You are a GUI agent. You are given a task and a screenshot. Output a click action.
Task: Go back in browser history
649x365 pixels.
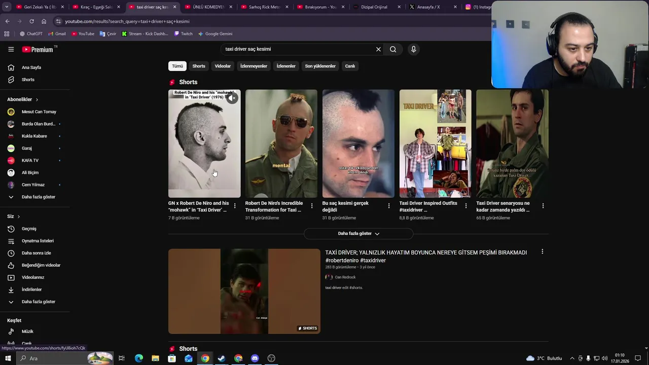7,21
